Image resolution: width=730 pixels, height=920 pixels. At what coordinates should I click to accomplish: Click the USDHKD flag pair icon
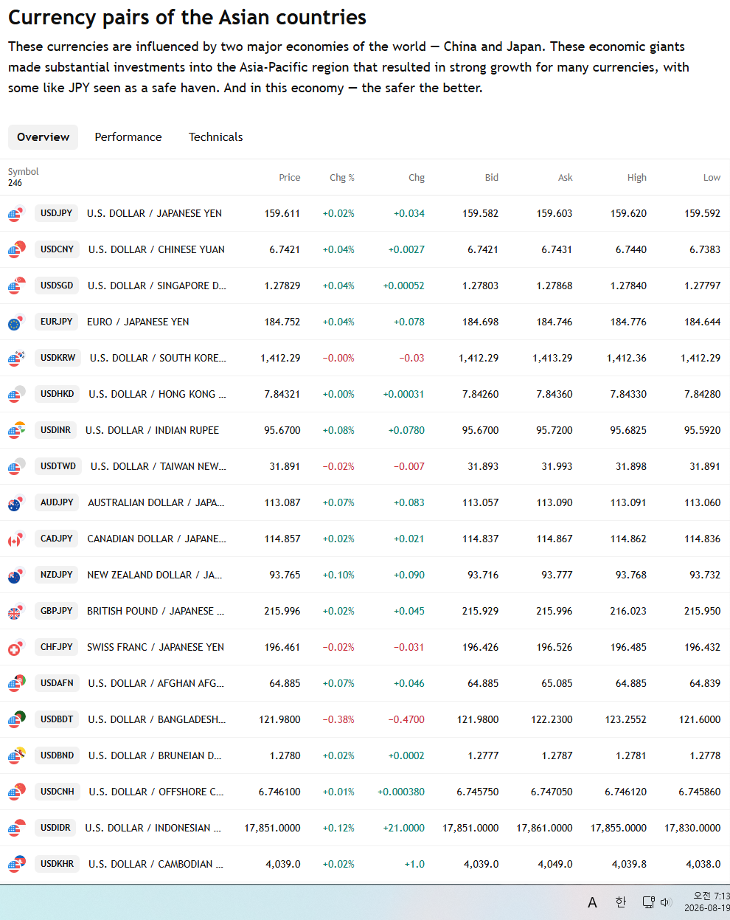coord(16,395)
